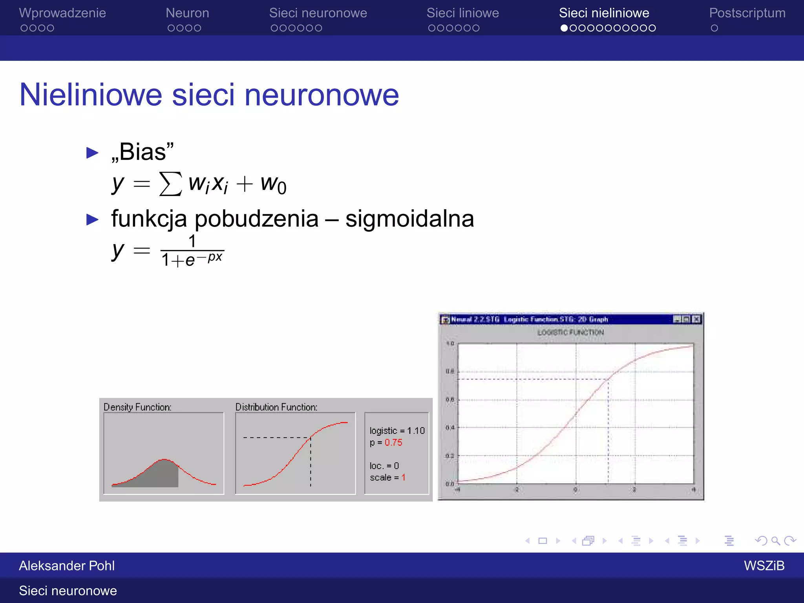This screenshot has height=603, width=804.
Task: Open the Wprowadzenie section
Action: click(62, 13)
